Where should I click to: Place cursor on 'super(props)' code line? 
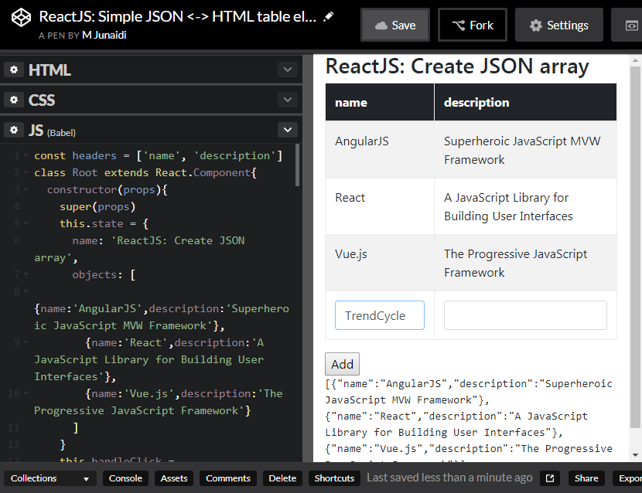97,206
